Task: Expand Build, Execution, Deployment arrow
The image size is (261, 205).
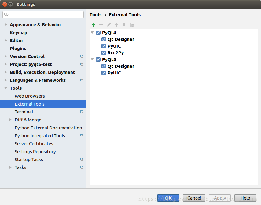Action: pyautogui.click(x=6, y=72)
